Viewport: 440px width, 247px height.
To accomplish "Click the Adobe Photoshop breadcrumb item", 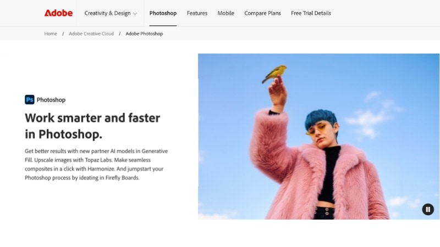I will (144, 33).
